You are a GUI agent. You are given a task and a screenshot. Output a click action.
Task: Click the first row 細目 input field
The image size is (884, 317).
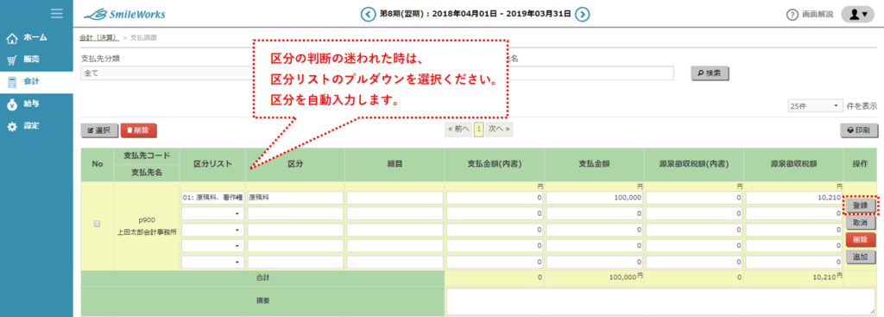tap(395, 198)
